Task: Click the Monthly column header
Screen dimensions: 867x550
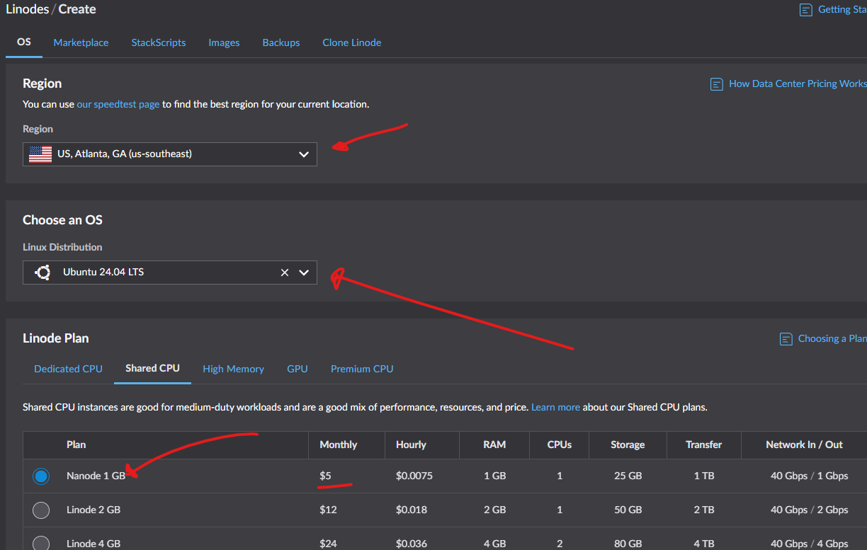Action: 339,445
